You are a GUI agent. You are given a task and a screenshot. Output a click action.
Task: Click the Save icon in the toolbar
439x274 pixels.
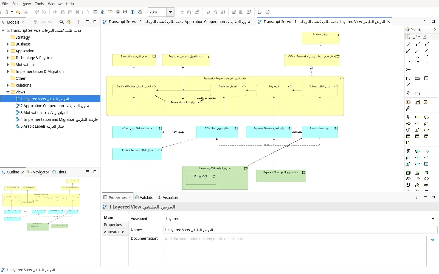26,12
